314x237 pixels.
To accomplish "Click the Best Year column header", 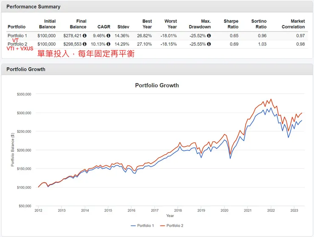I will [147, 24].
